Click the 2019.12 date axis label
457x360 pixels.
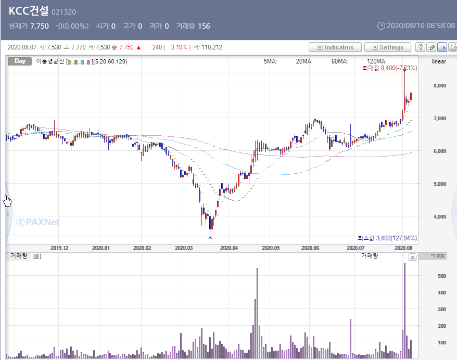[x=59, y=248]
